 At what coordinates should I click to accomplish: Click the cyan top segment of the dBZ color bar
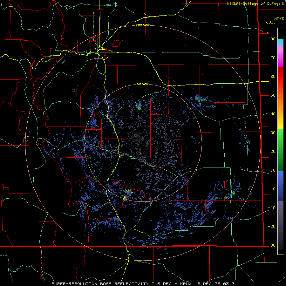click(281, 42)
